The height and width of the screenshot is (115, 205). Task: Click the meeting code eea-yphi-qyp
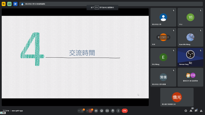(17, 111)
